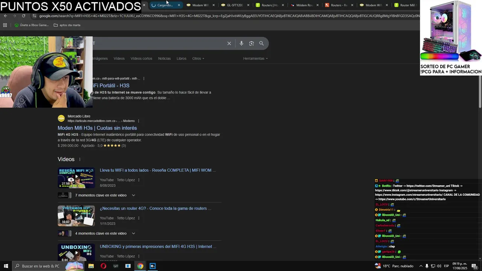Open Google Lens image search icon
Image resolution: width=482 pixels, height=271 pixels.
pos(252,43)
